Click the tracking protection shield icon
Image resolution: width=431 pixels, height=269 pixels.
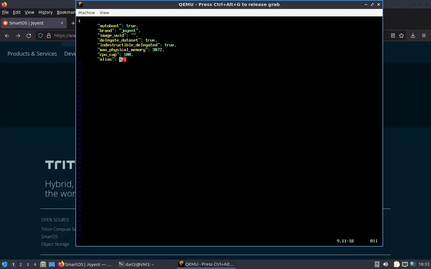pyautogui.click(x=40, y=36)
